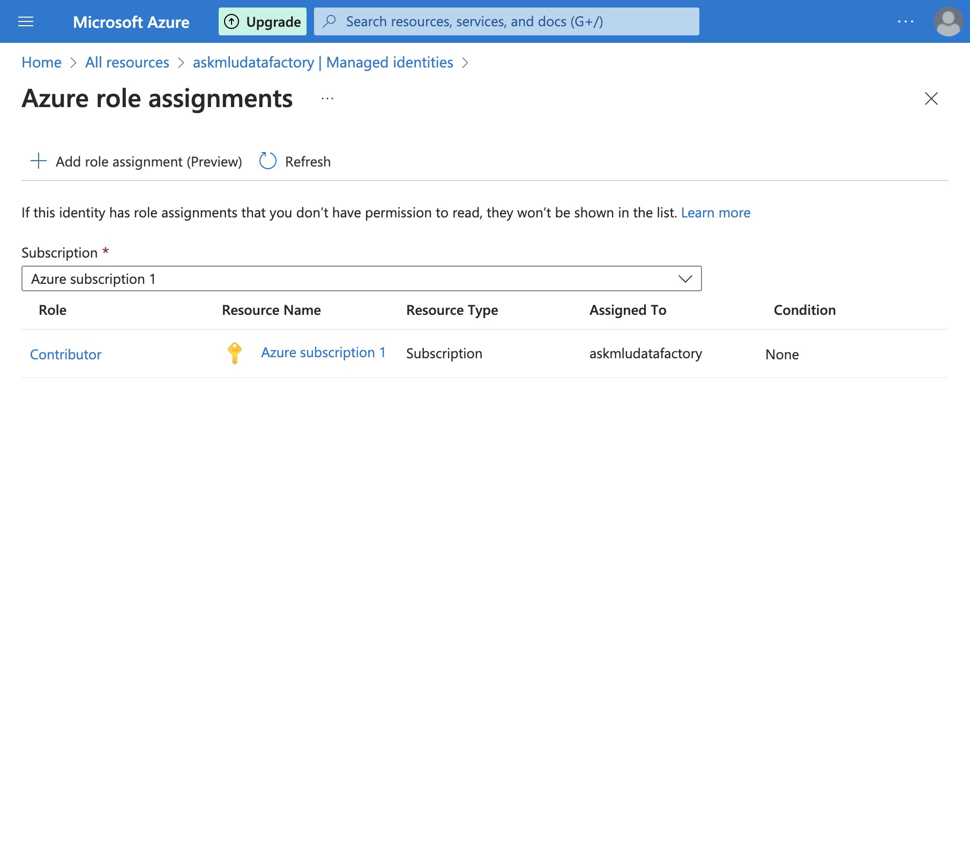Open the ellipsis menu beside the page title
Image resolution: width=970 pixels, height=845 pixels.
[327, 99]
